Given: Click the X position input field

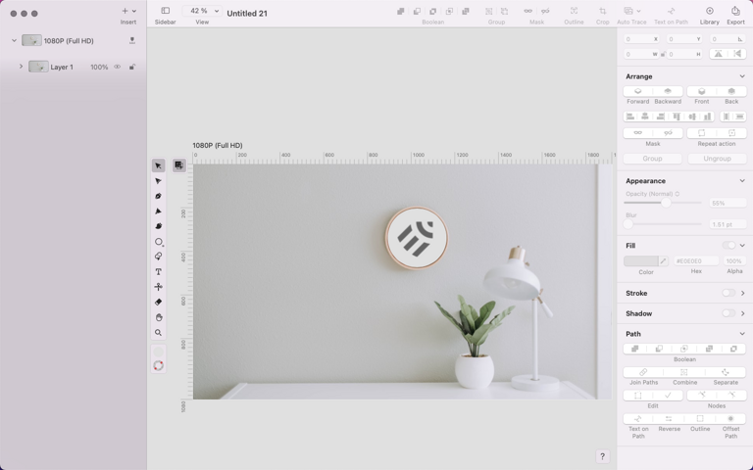Looking at the screenshot, I should (x=642, y=39).
